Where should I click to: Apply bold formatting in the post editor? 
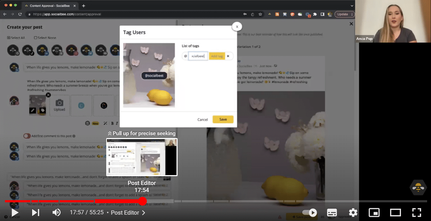pos(112,123)
